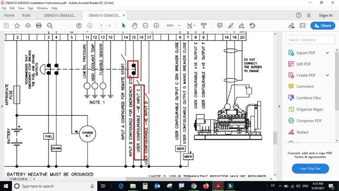Select the Highlight text pen
Viewport: 339px width, 191px height.
pyautogui.click(x=231, y=25)
